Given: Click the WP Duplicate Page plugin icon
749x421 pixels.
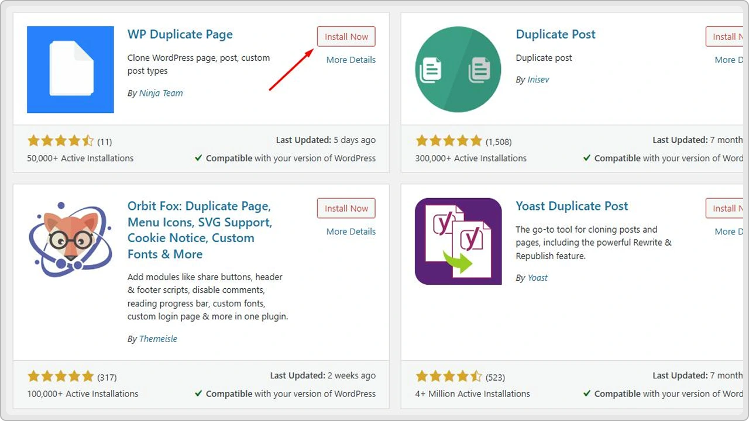Looking at the screenshot, I should coord(70,70).
